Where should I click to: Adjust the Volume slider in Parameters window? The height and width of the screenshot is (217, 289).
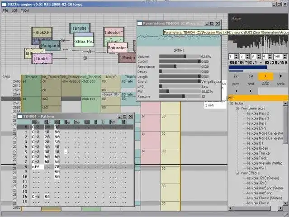(180, 57)
